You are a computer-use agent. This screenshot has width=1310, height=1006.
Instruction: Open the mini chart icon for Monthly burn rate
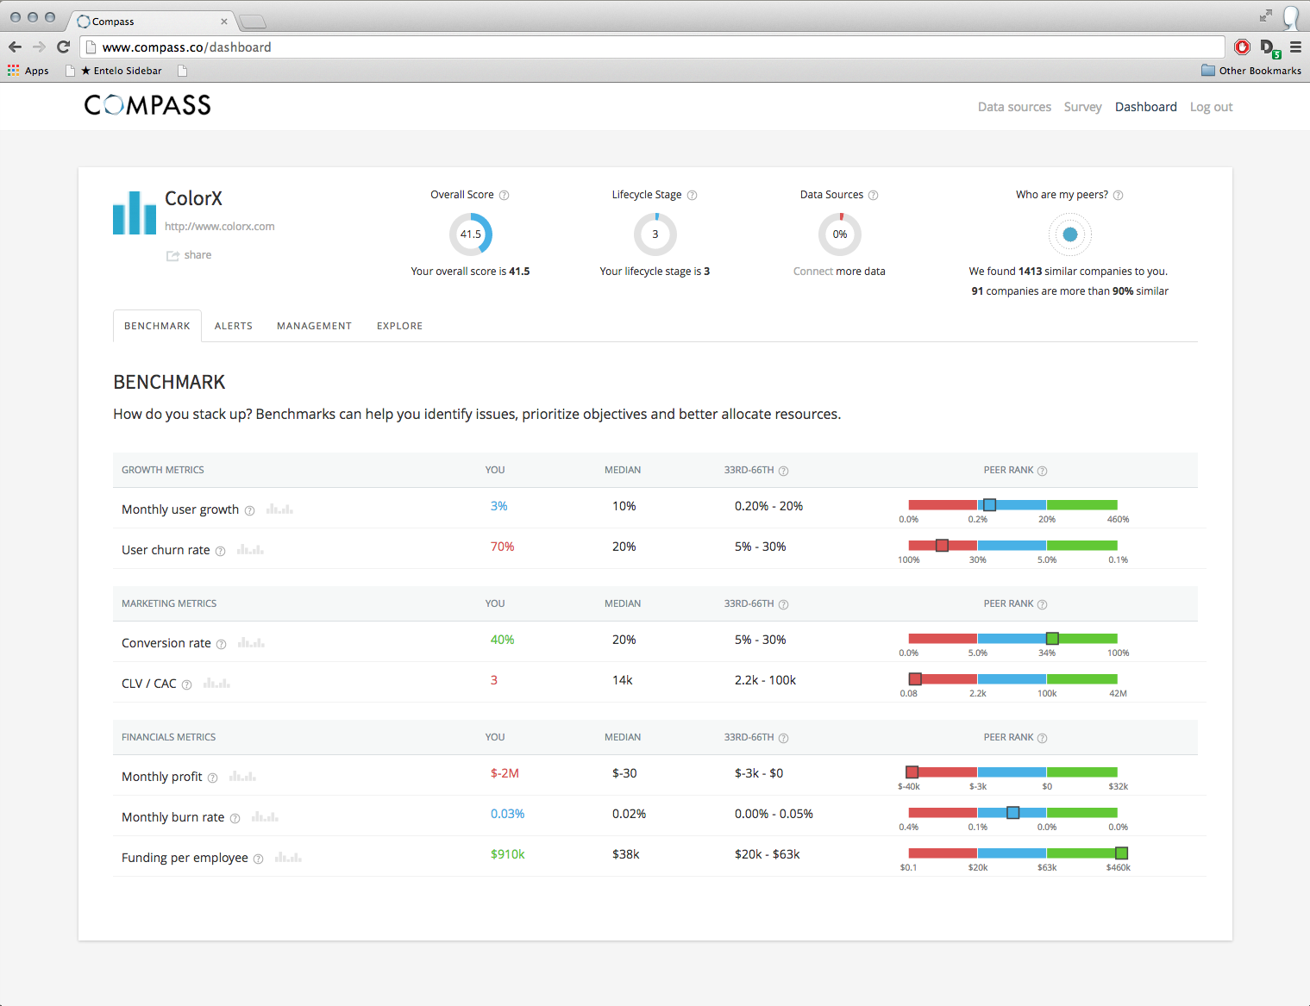pos(265,817)
